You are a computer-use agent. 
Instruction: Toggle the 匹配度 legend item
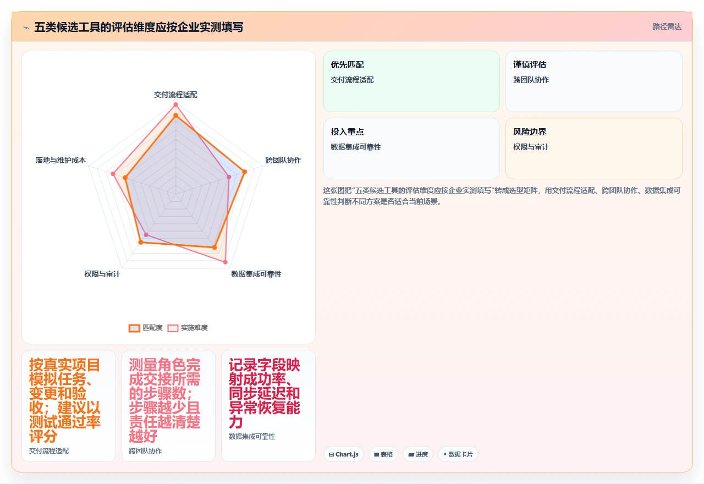[x=146, y=328]
